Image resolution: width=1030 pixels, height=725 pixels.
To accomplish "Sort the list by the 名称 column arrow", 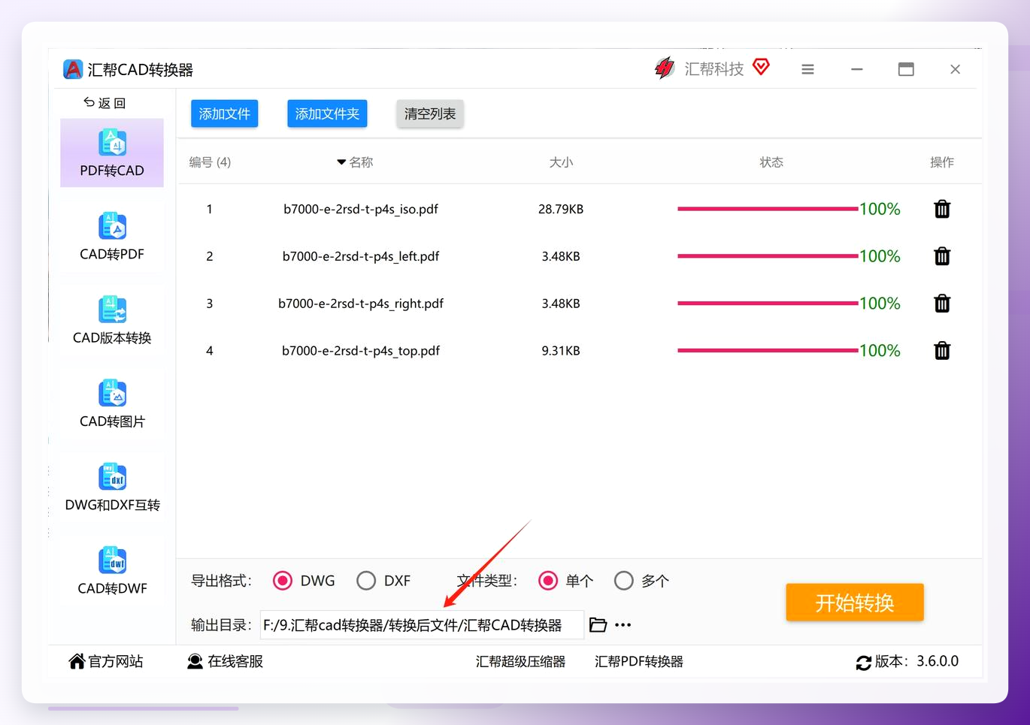I will (x=341, y=162).
